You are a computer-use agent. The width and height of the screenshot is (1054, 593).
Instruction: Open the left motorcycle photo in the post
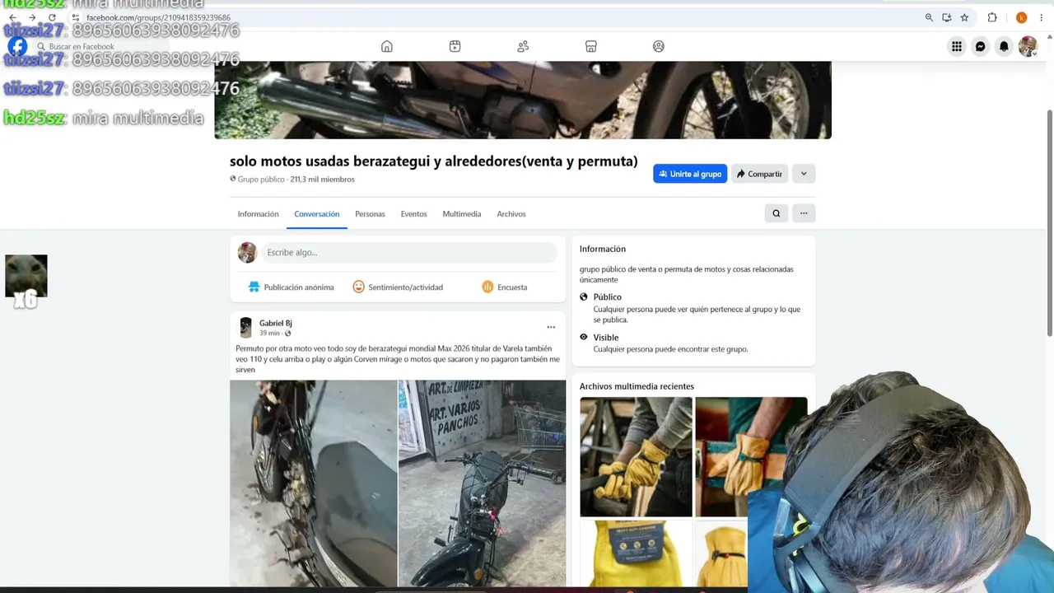tap(313, 483)
